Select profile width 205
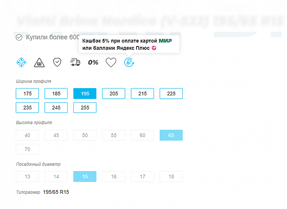 pos(114,94)
